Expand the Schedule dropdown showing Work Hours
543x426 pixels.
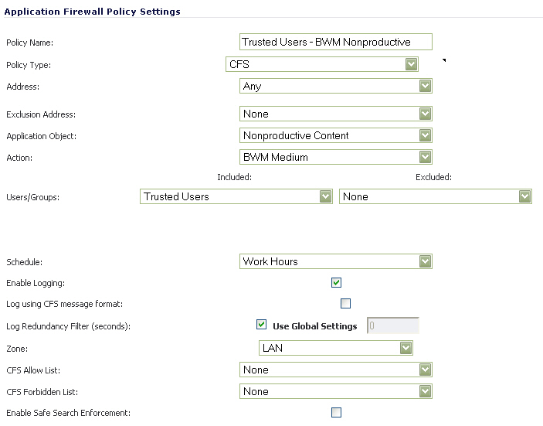(335, 261)
